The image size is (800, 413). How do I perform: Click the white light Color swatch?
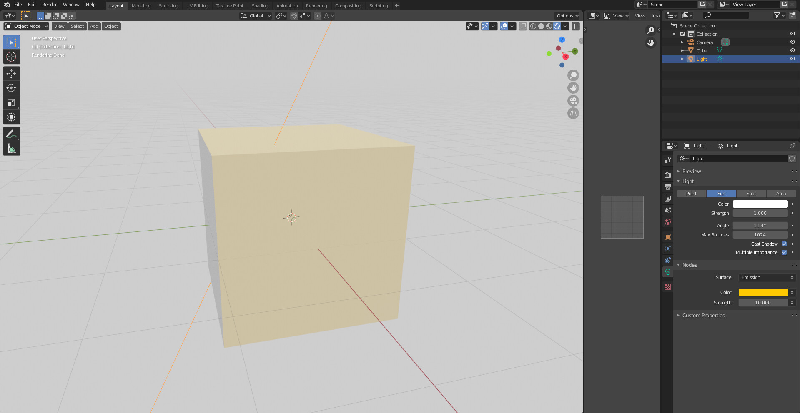pos(760,204)
